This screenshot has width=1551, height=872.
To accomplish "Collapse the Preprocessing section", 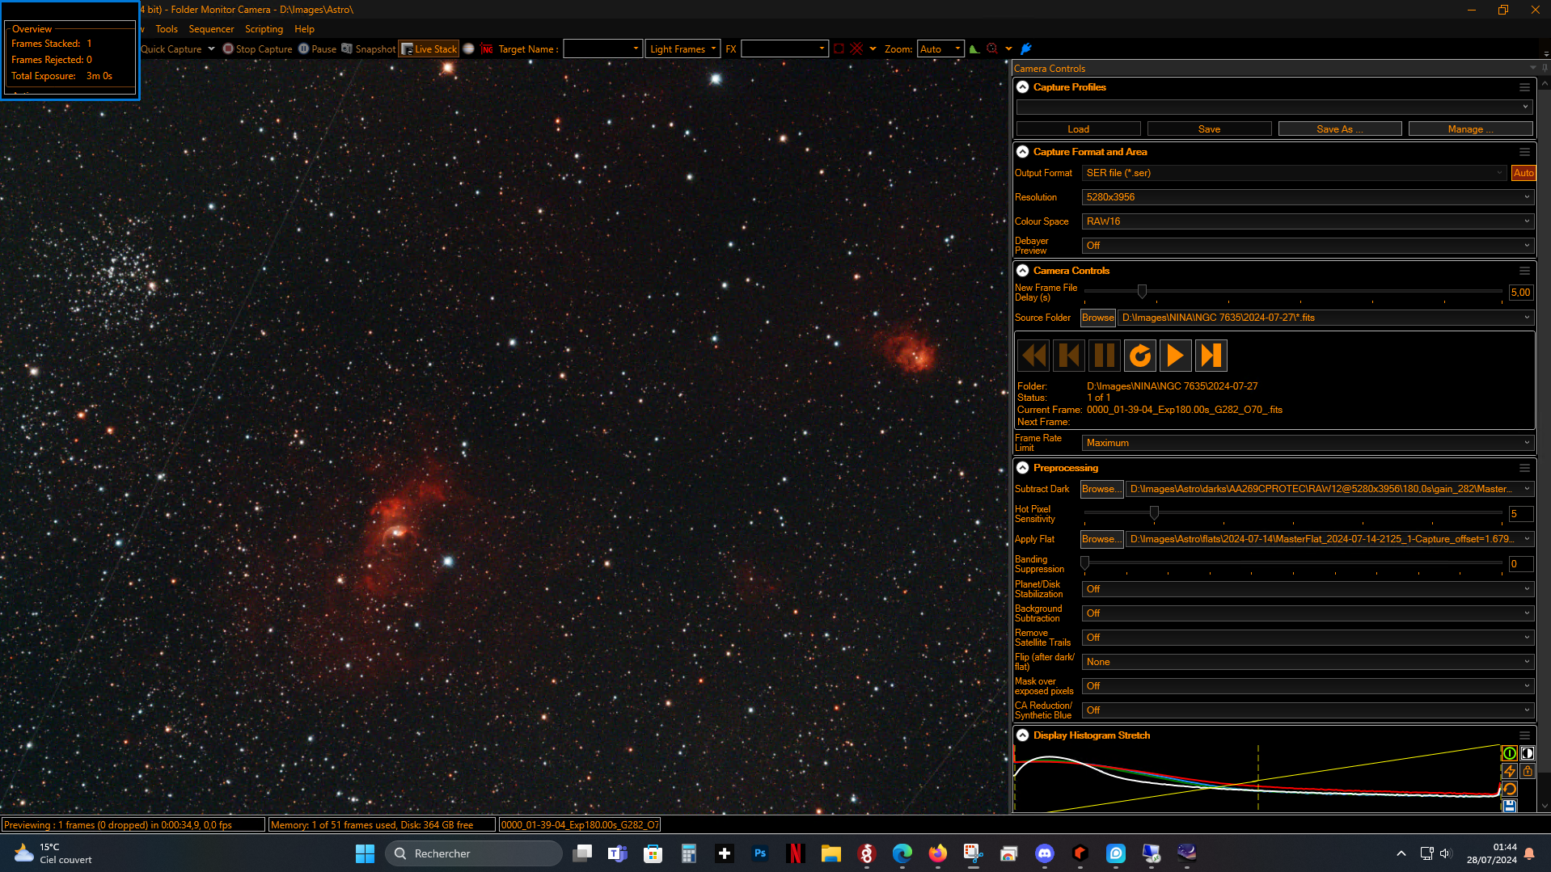I will click(1023, 468).
